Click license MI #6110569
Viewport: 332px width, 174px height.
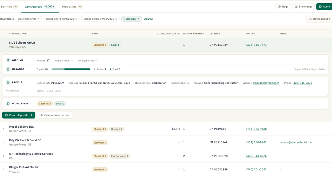219,143
